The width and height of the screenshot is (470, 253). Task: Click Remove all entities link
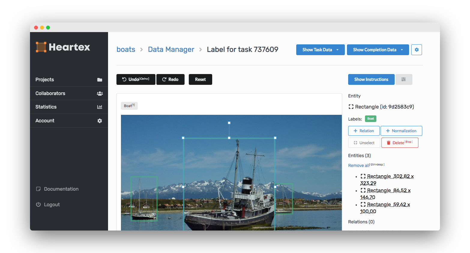point(359,165)
